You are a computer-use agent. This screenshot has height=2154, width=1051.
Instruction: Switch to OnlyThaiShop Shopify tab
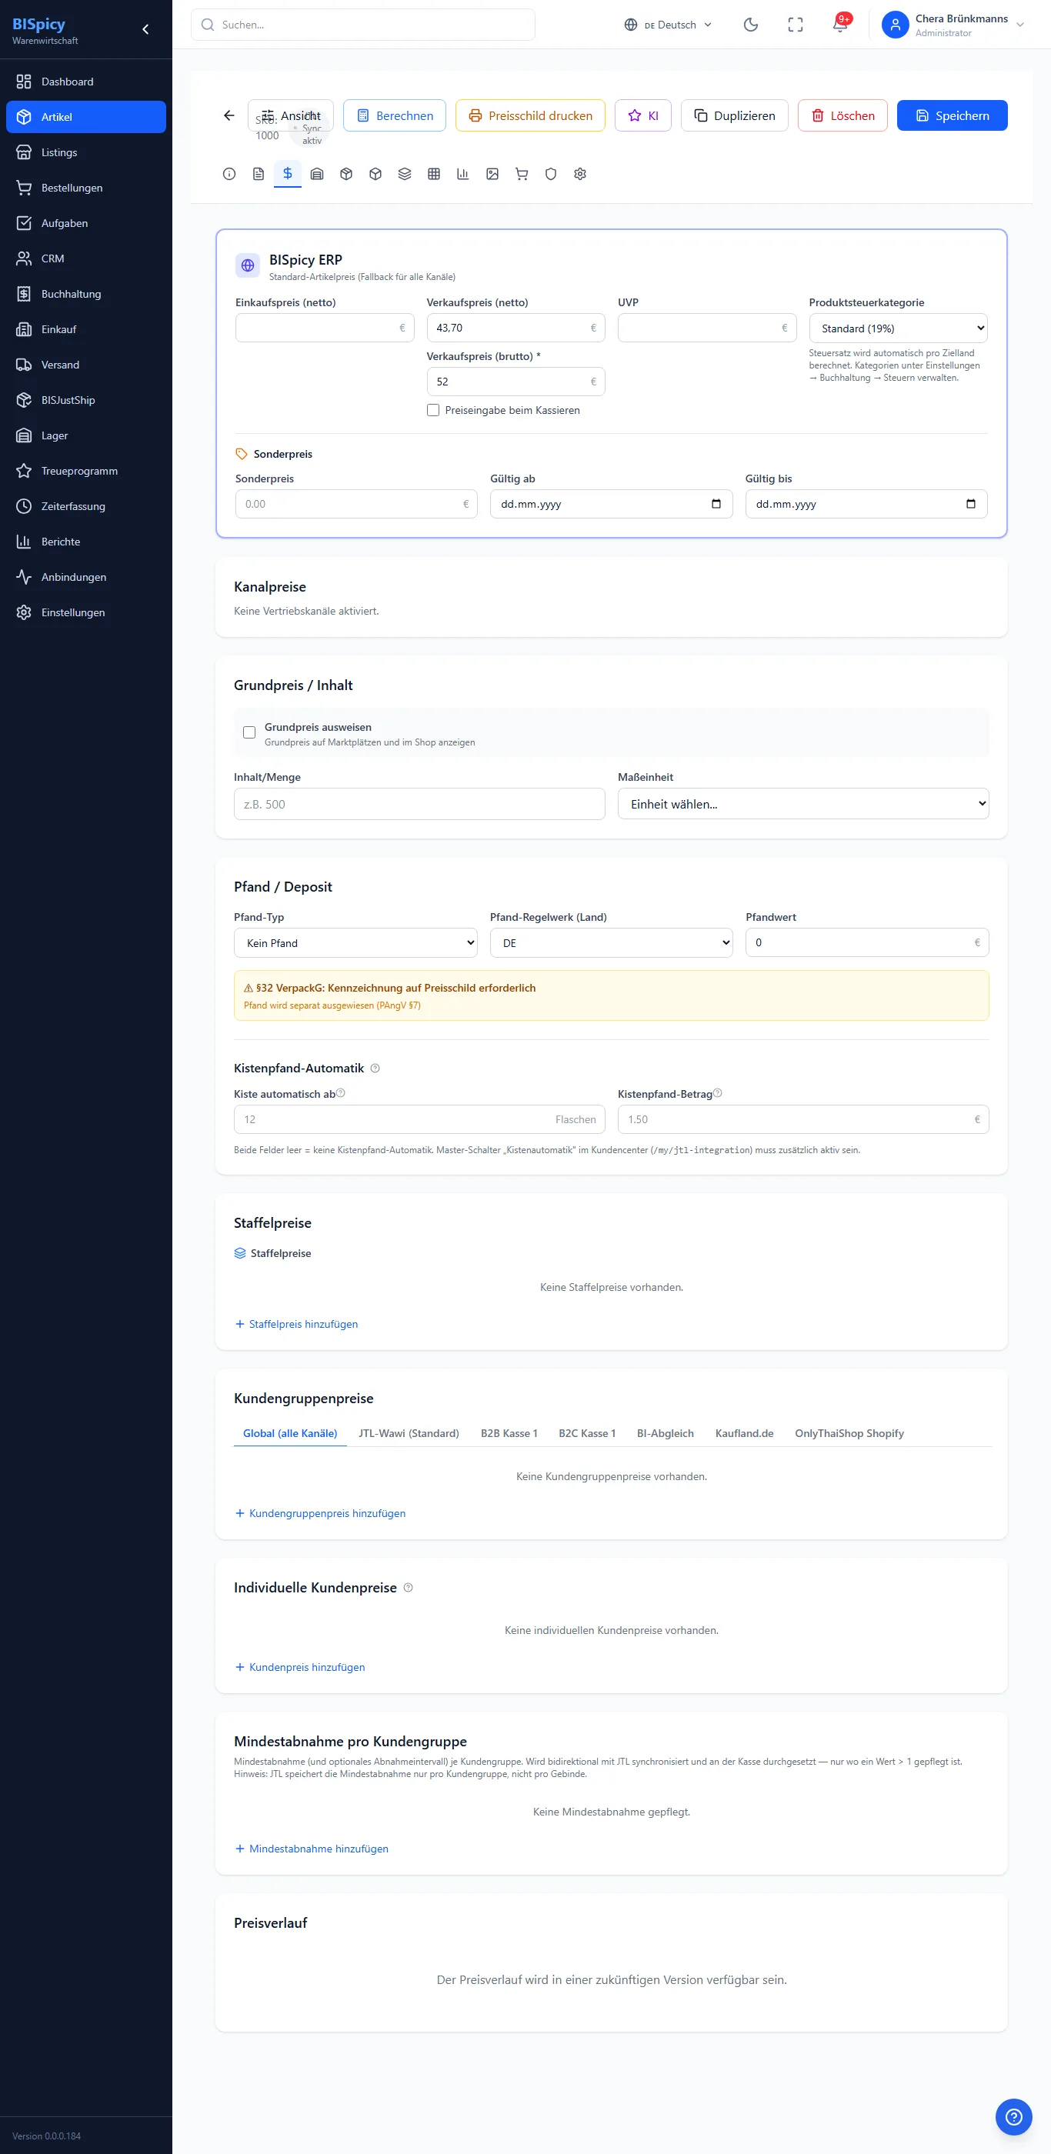click(849, 1433)
